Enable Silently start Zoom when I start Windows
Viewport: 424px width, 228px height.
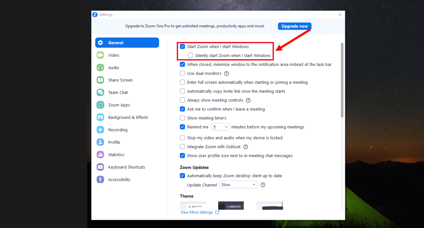tap(190, 55)
